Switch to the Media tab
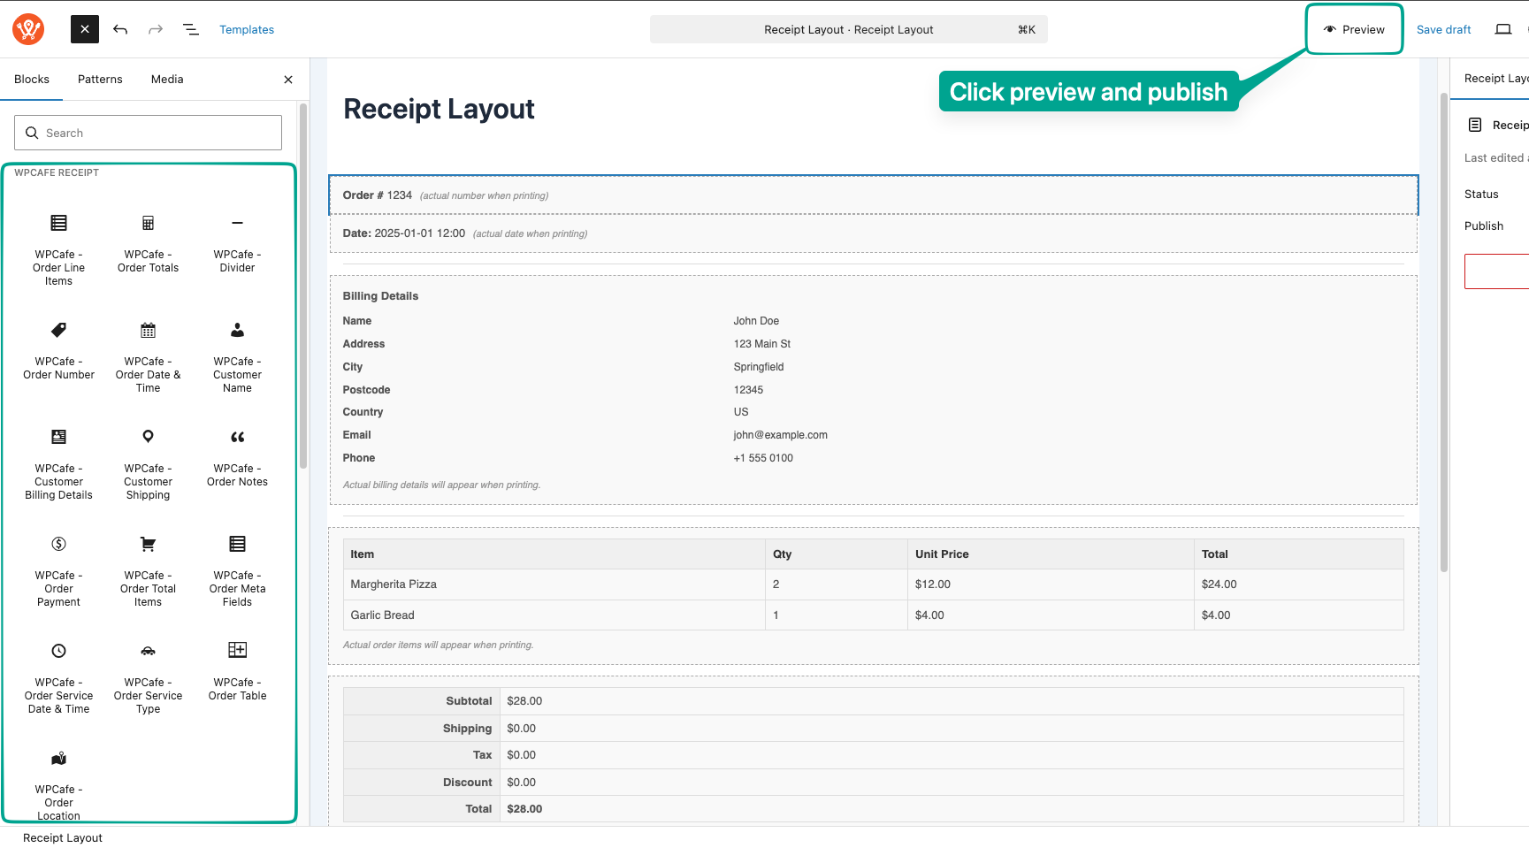The image size is (1529, 848). coord(167,80)
